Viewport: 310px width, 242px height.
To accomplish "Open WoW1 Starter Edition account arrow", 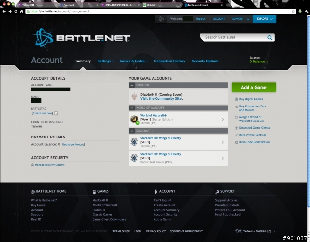I will click(223, 120).
